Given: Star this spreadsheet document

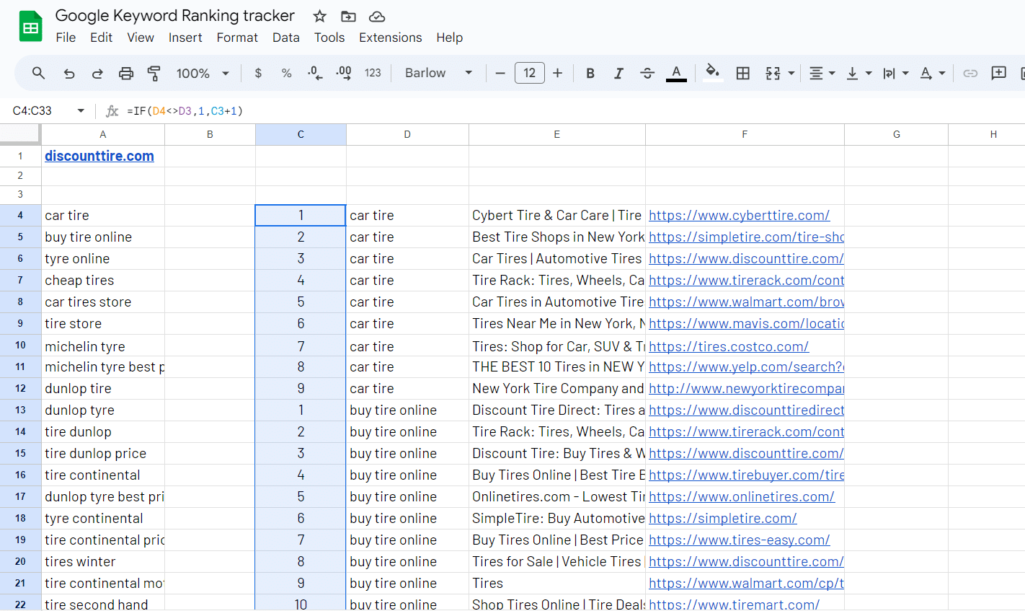Looking at the screenshot, I should [320, 16].
